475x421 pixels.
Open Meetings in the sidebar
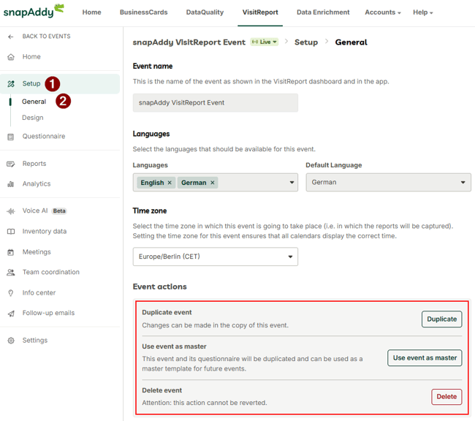click(37, 252)
